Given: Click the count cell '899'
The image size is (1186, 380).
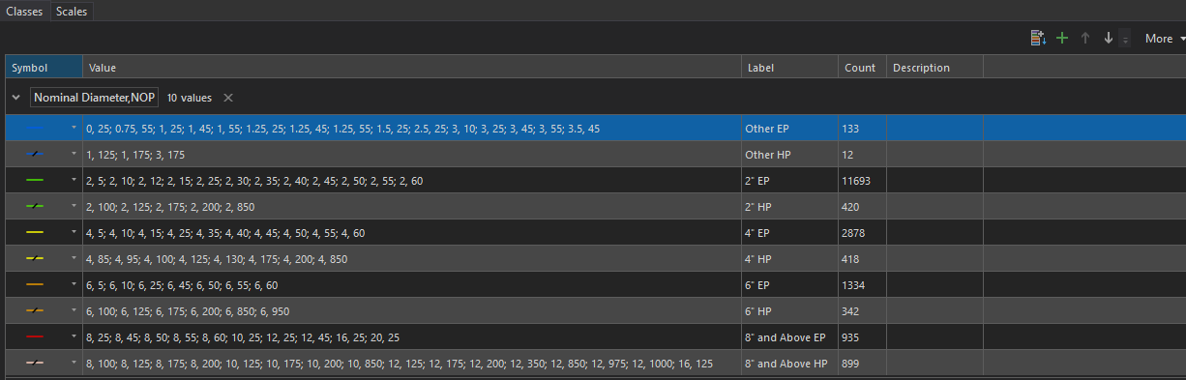Looking at the screenshot, I should [862, 363].
